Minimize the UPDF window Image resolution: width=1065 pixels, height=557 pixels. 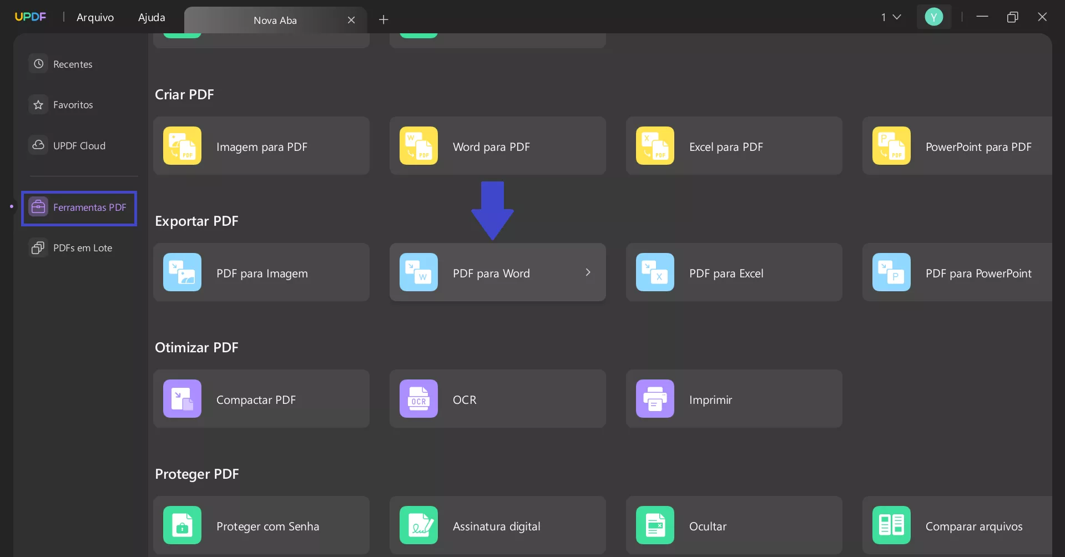click(x=982, y=17)
